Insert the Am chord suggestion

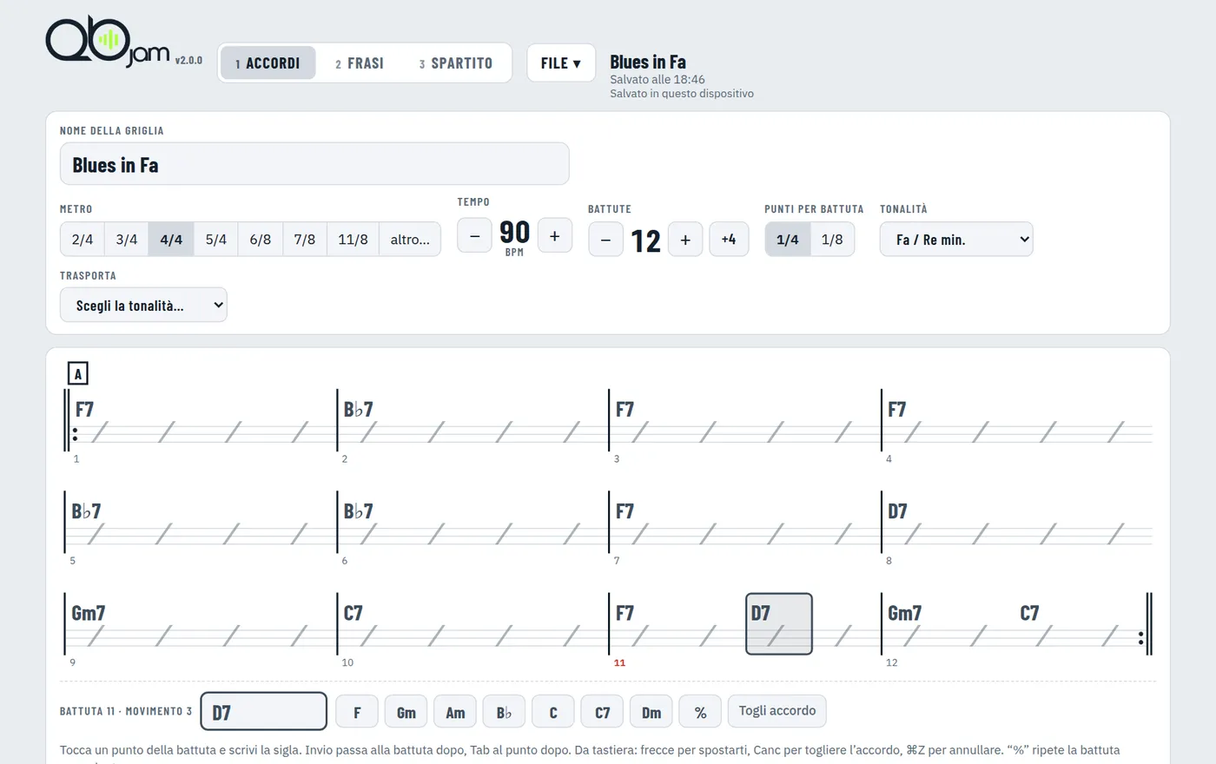click(455, 712)
